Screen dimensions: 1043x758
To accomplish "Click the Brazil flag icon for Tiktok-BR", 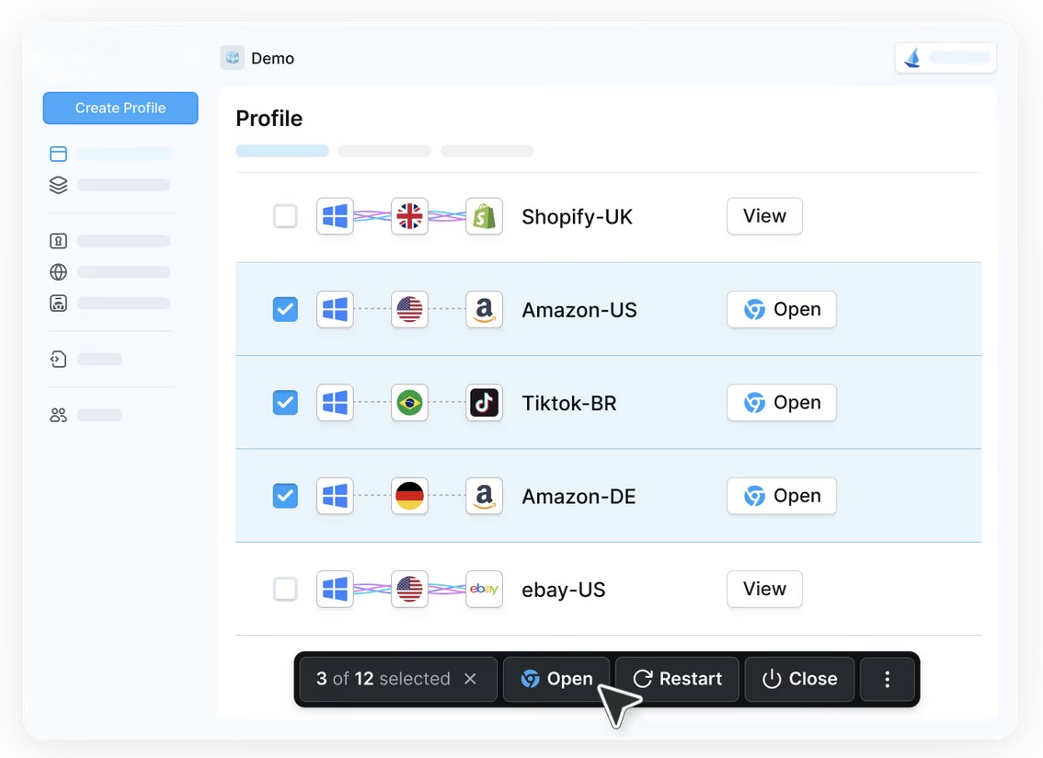I will tap(409, 403).
